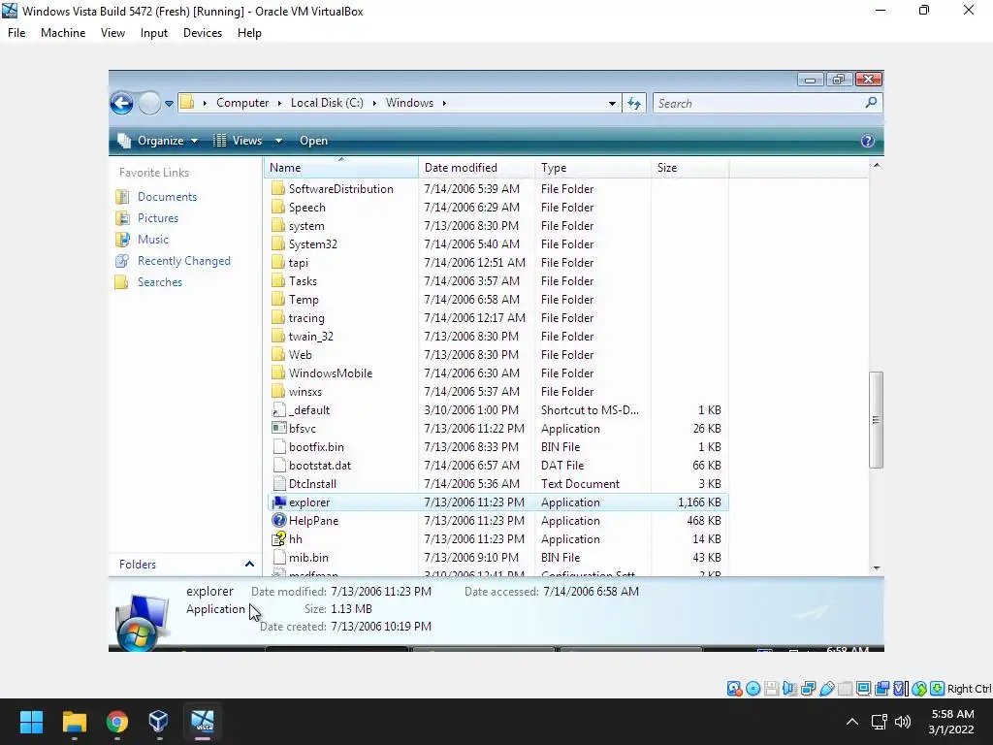Open Documents favorite link
This screenshot has height=745, width=993.
coord(167,197)
